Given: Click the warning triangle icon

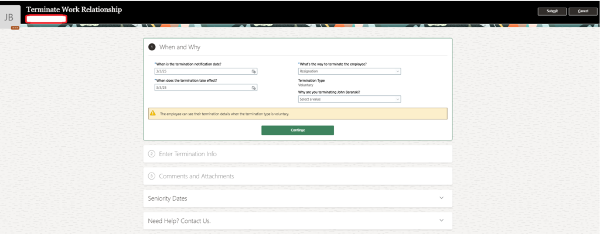Looking at the screenshot, I should pyautogui.click(x=153, y=113).
